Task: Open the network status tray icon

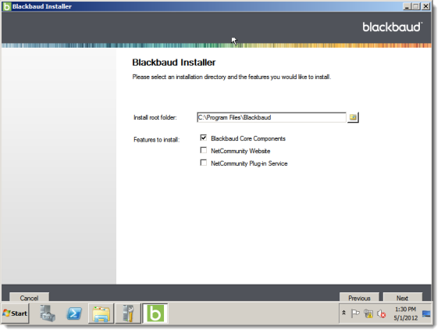Action: coord(368,313)
